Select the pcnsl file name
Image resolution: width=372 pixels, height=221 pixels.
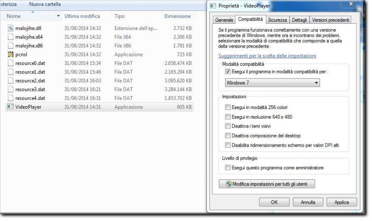tap(21, 55)
